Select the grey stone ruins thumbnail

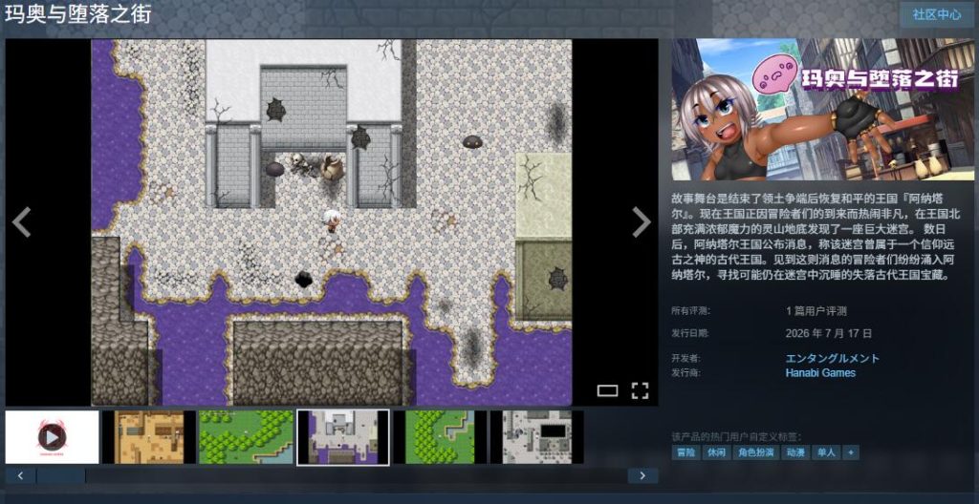[537, 437]
